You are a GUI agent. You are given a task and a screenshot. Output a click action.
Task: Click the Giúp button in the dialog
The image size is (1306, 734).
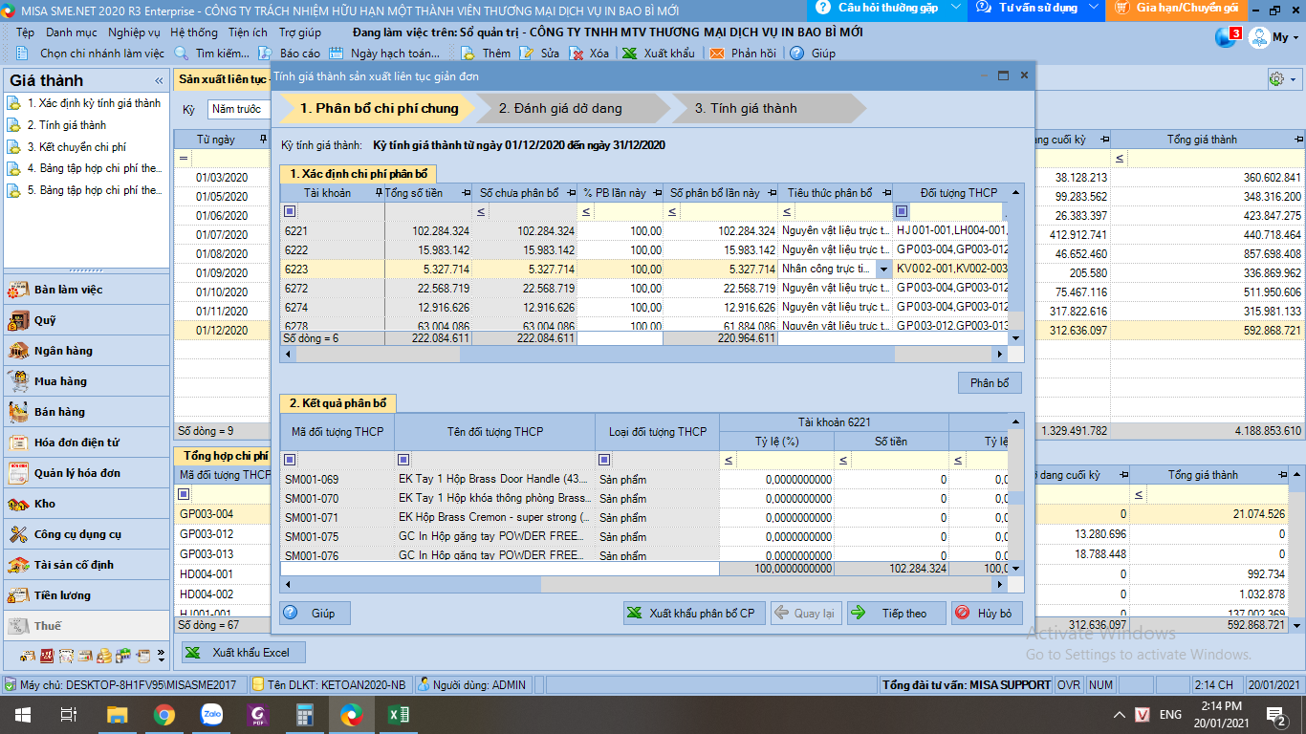click(315, 614)
